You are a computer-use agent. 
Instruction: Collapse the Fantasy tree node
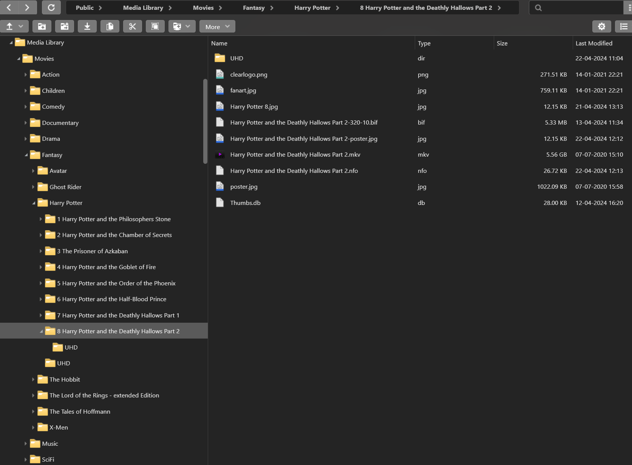[26, 155]
